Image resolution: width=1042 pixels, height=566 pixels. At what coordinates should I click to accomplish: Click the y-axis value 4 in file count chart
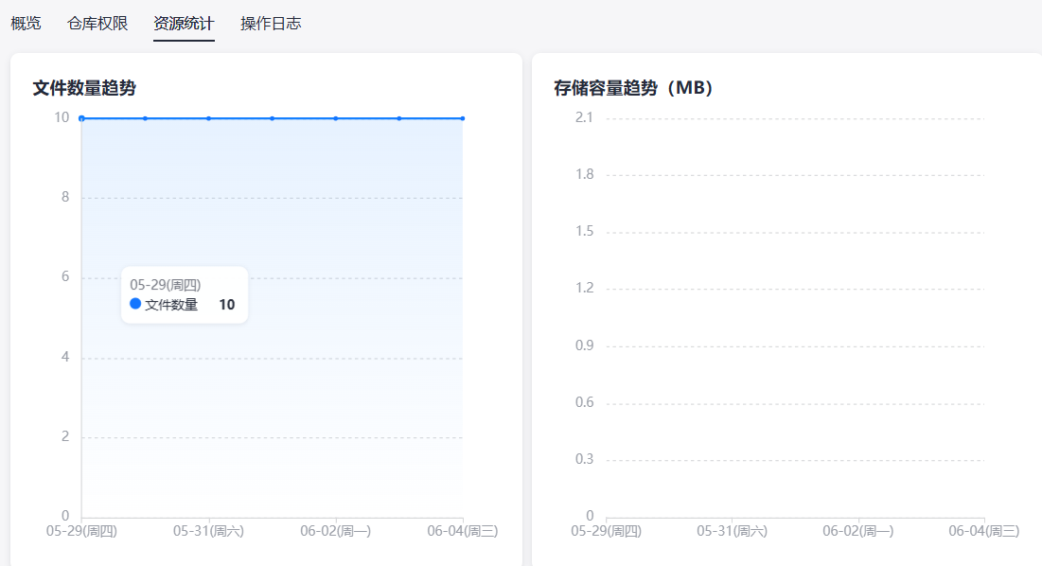(x=65, y=357)
